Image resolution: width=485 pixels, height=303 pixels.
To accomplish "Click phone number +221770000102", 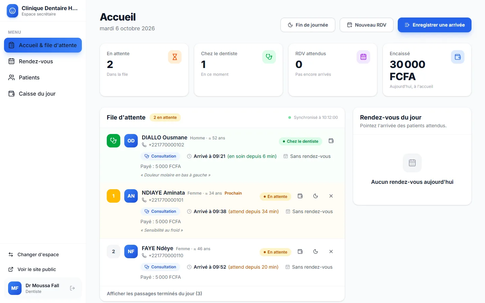I will pos(166,145).
